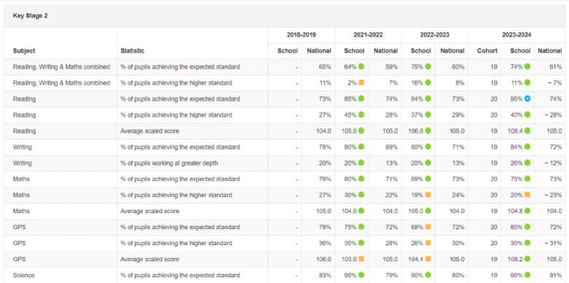This screenshot has height=283, width=569.
Task: Click the 2018-2019 year group header
Action: (x=301, y=35)
